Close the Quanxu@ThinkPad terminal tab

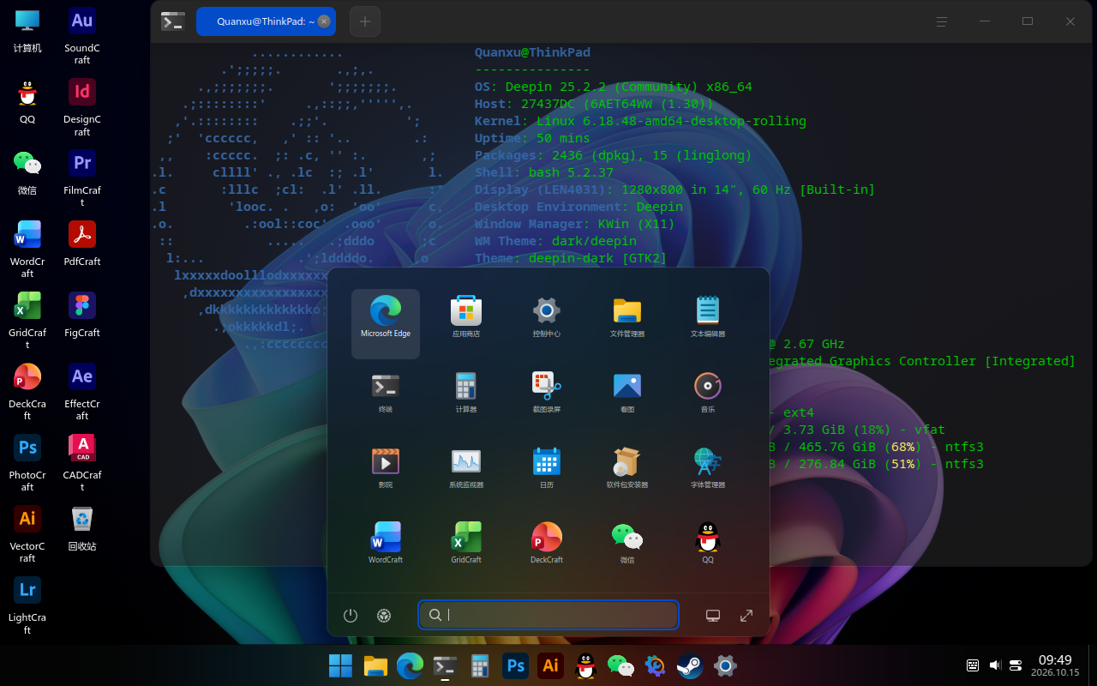pos(323,21)
